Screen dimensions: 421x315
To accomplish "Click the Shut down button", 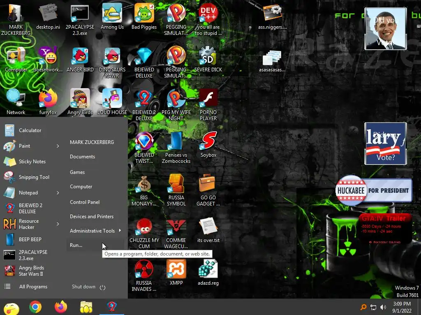I will (x=83, y=287).
